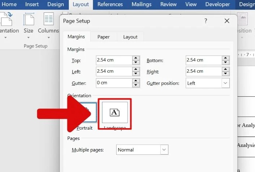Open the page Size ribbon icon
The height and width of the screenshot is (172, 255).
[29, 19]
